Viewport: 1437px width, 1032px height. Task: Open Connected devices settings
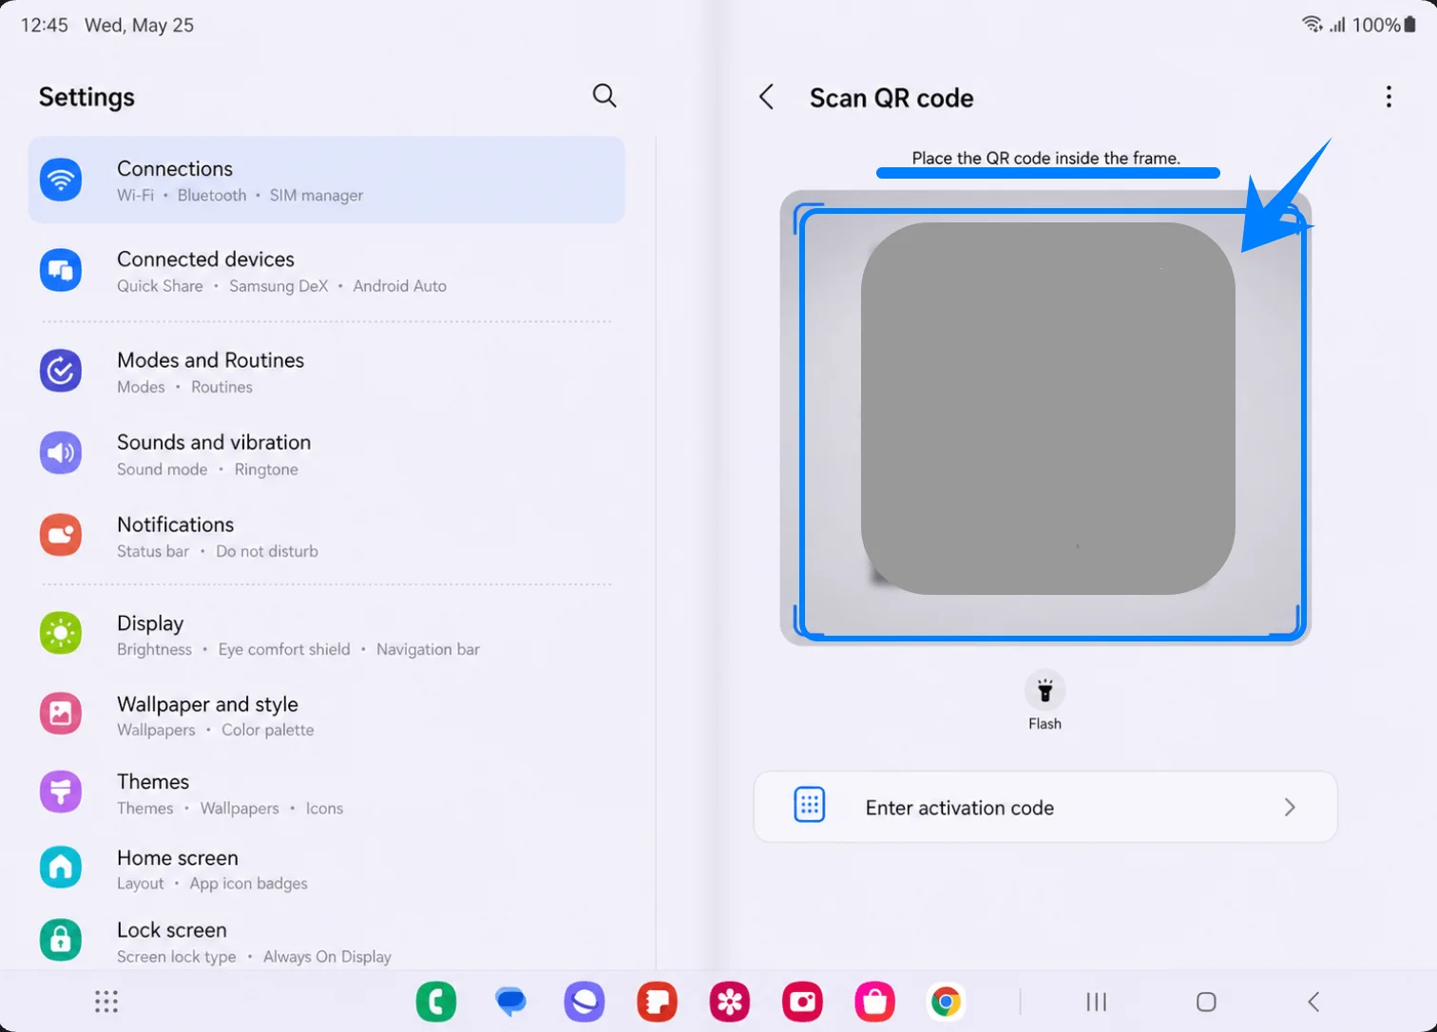(x=326, y=271)
